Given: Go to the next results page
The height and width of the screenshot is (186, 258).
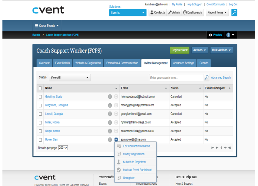Looking at the screenshot, I should coord(225,148).
